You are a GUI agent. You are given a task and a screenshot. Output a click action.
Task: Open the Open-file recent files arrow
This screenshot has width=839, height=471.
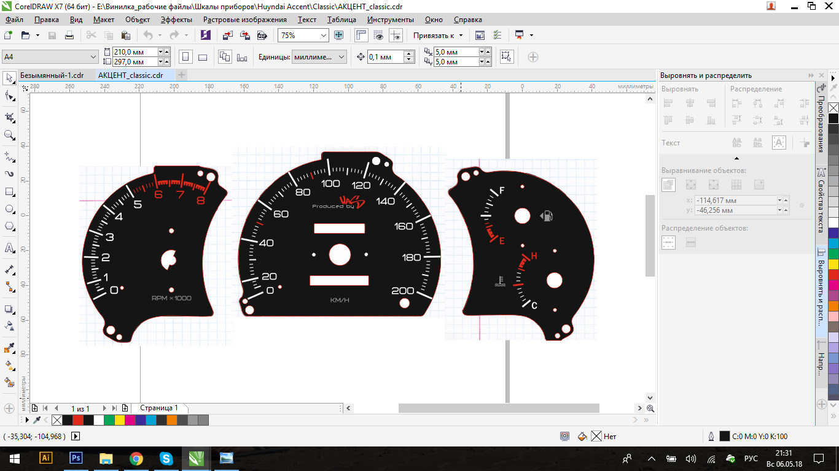[37, 36]
